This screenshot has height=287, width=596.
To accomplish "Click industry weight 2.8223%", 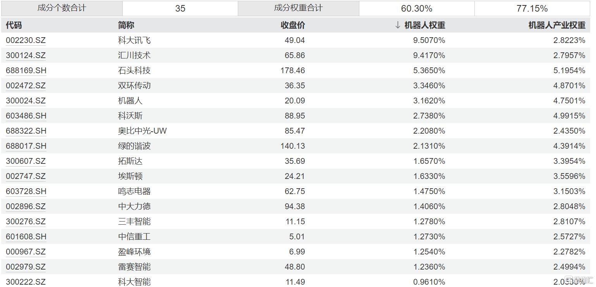I will pyautogui.click(x=569, y=40).
